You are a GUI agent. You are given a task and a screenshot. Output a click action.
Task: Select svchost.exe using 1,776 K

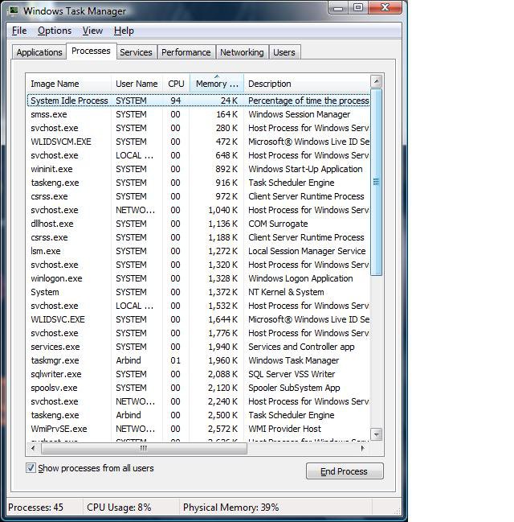(x=198, y=333)
